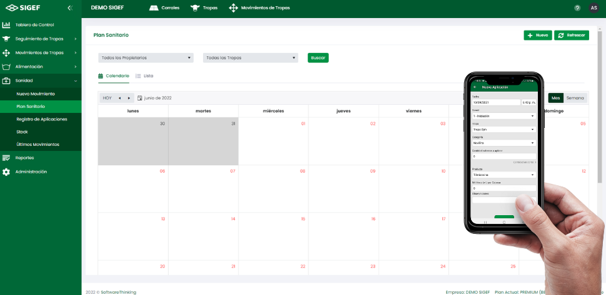Go to previous month arrow
606x295 pixels.
(119, 98)
